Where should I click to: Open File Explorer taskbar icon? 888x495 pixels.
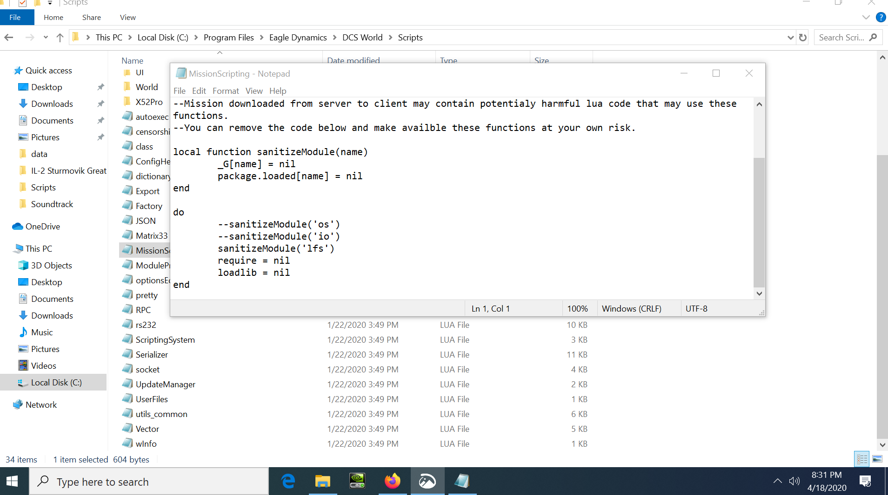322,482
